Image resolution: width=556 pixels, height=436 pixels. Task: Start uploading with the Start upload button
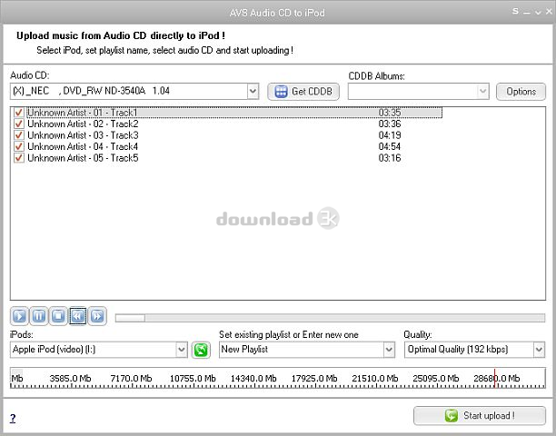tap(480, 415)
